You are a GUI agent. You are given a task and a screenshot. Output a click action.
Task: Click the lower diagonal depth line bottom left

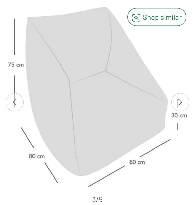51,173
